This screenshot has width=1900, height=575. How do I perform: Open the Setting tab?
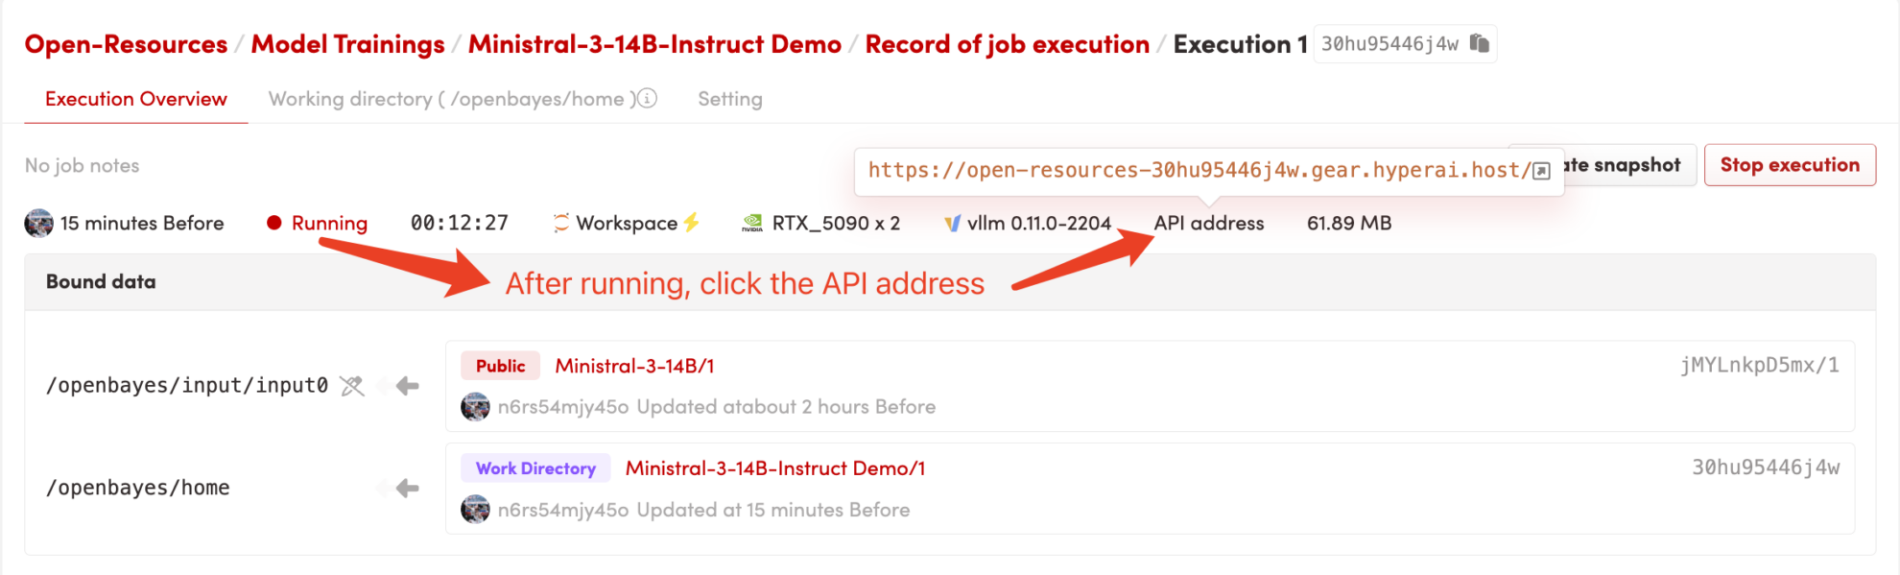pos(730,99)
